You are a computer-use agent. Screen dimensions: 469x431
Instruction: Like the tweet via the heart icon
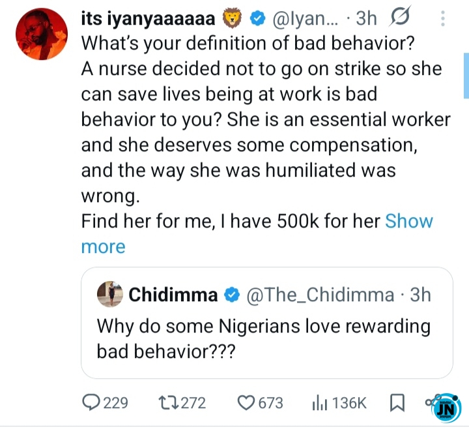[x=246, y=403]
